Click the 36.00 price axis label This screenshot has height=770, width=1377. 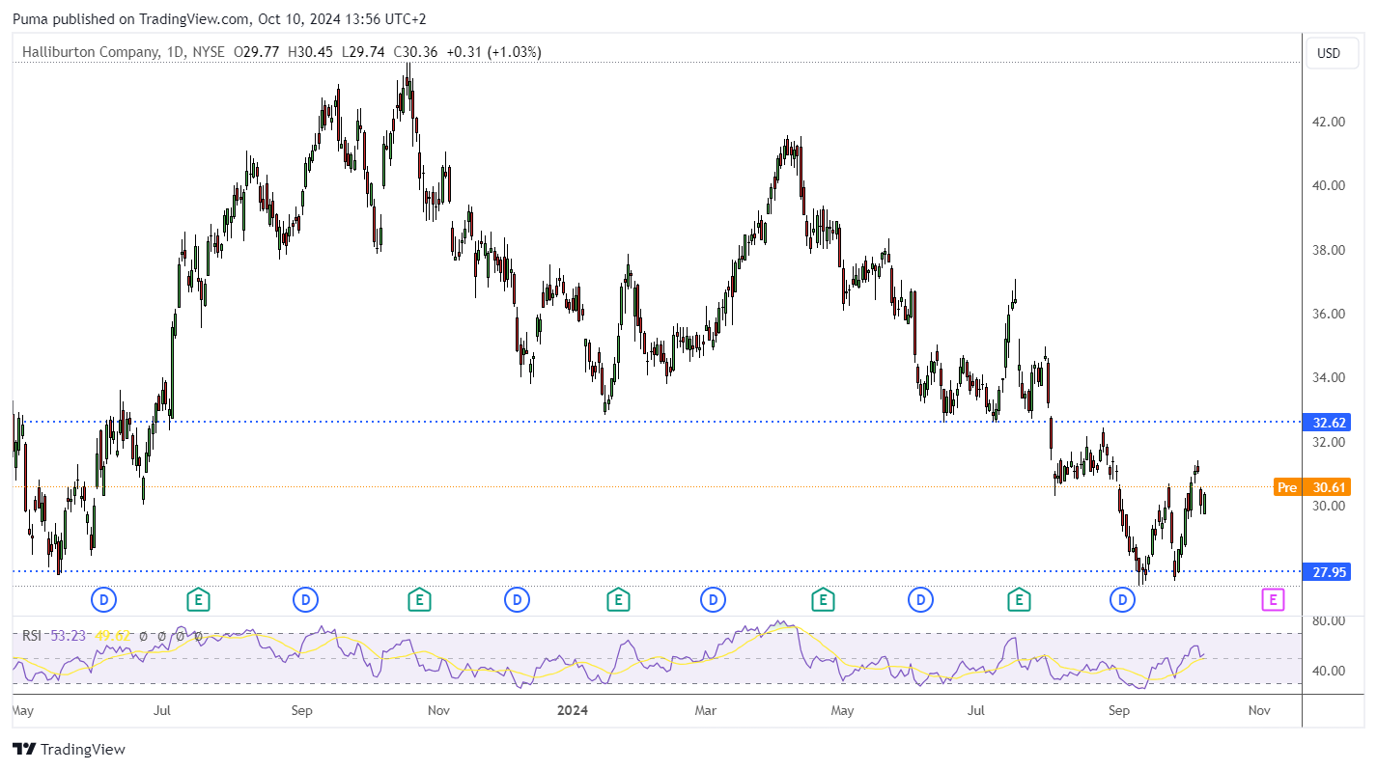coord(1329,314)
